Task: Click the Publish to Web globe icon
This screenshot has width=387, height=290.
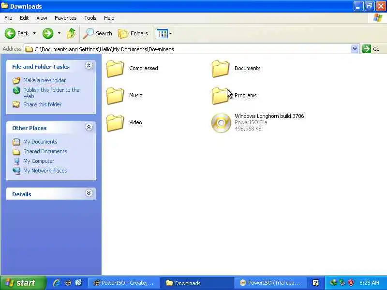Action: (x=16, y=90)
